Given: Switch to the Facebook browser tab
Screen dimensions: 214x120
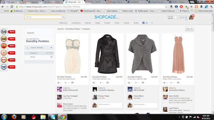Looking at the screenshot, I should pos(136,2).
